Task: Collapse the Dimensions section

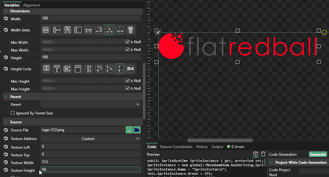Action: 6,11
